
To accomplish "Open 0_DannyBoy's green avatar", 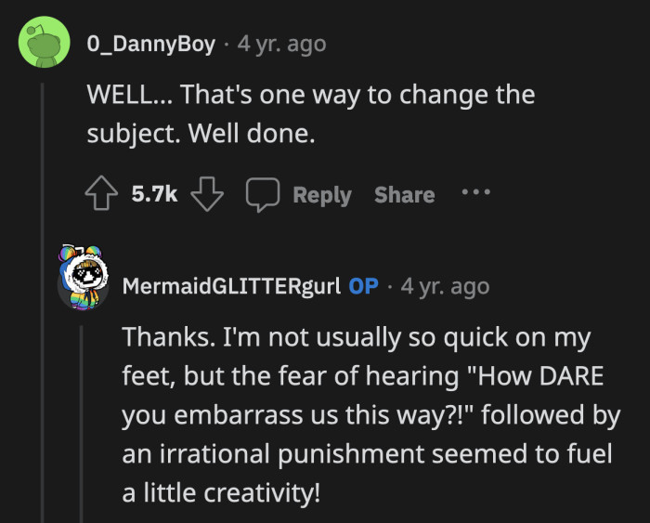I will (44, 43).
